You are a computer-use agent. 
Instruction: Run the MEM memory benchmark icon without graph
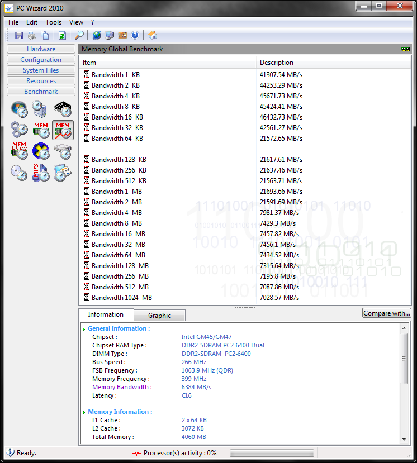click(41, 130)
